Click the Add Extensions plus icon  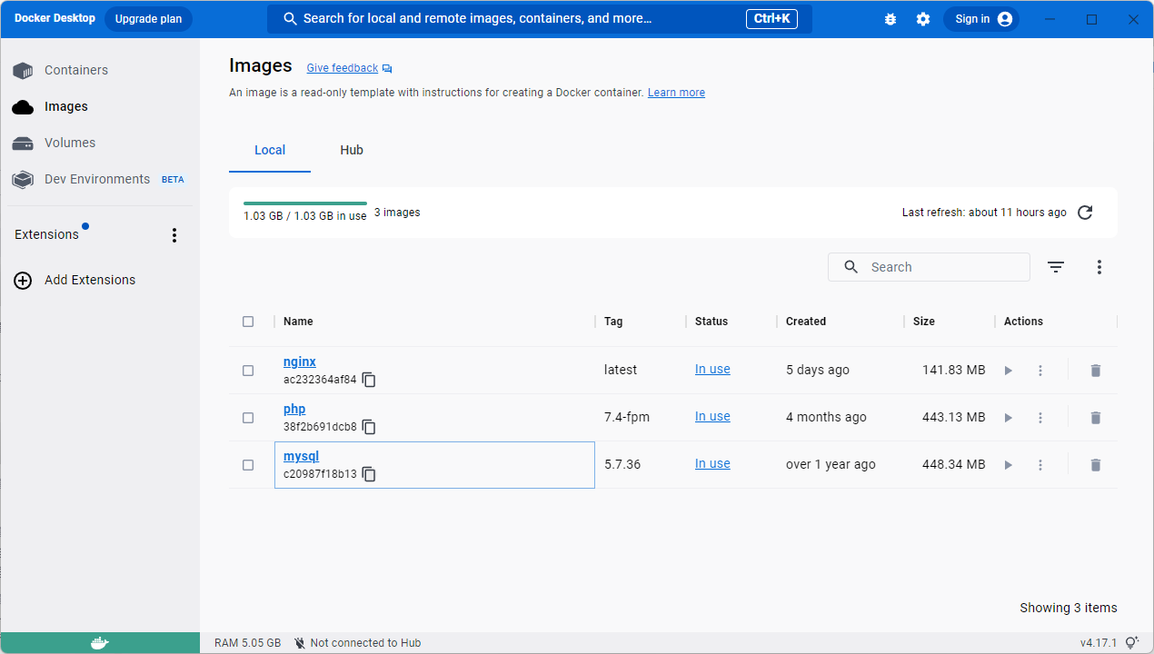[x=23, y=280]
